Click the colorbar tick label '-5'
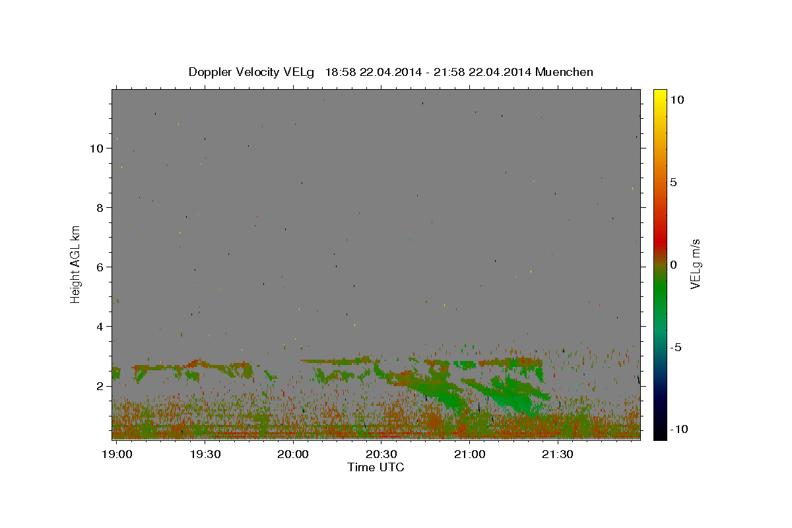This screenshot has height=528, width=792. click(675, 347)
